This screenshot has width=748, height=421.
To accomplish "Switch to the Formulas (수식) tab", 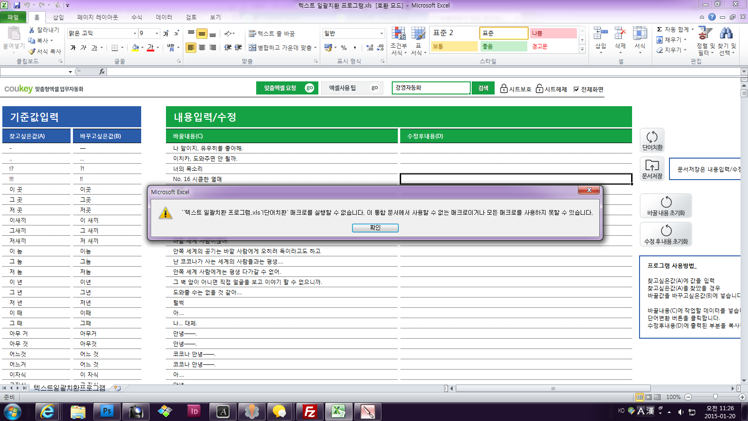I will [137, 17].
